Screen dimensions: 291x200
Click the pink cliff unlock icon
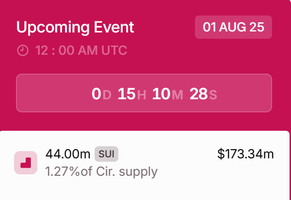coord(26,163)
